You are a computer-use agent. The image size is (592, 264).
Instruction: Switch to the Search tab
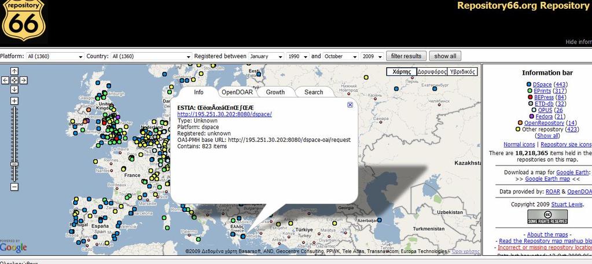click(314, 92)
